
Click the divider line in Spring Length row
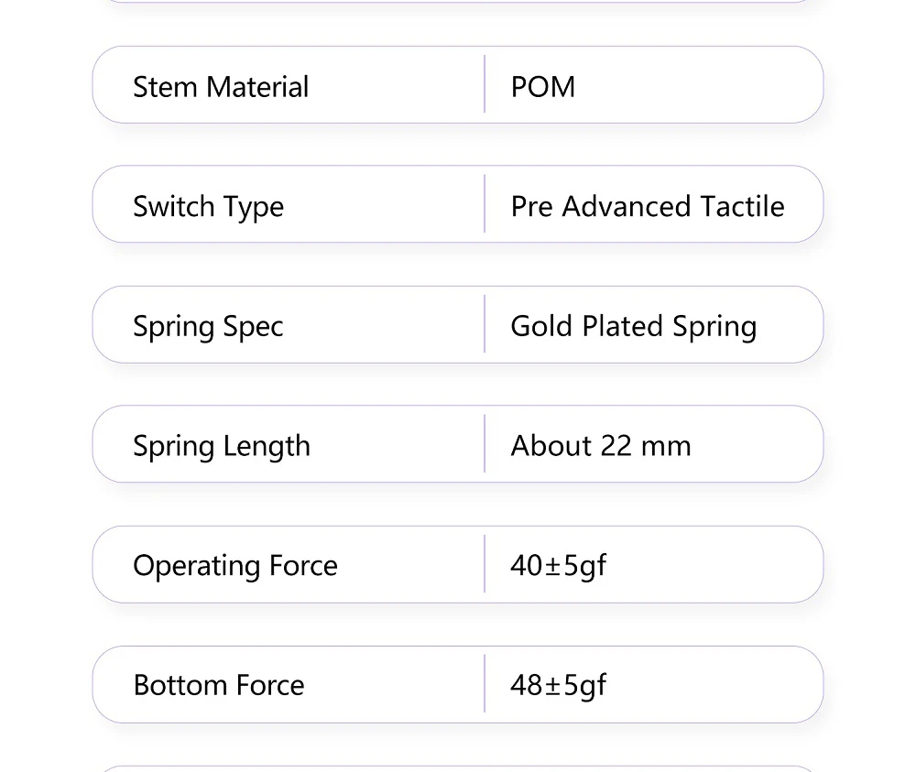485,444
